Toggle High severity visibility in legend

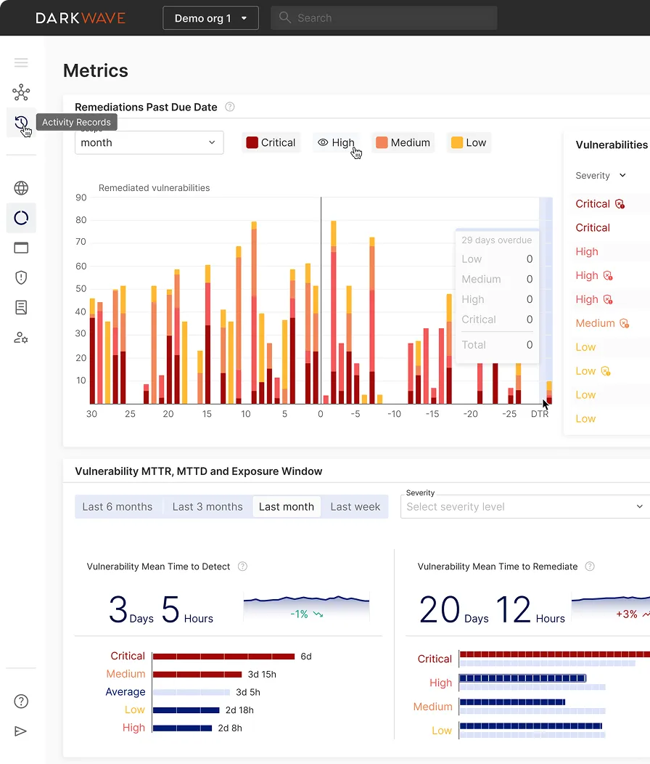(x=336, y=143)
